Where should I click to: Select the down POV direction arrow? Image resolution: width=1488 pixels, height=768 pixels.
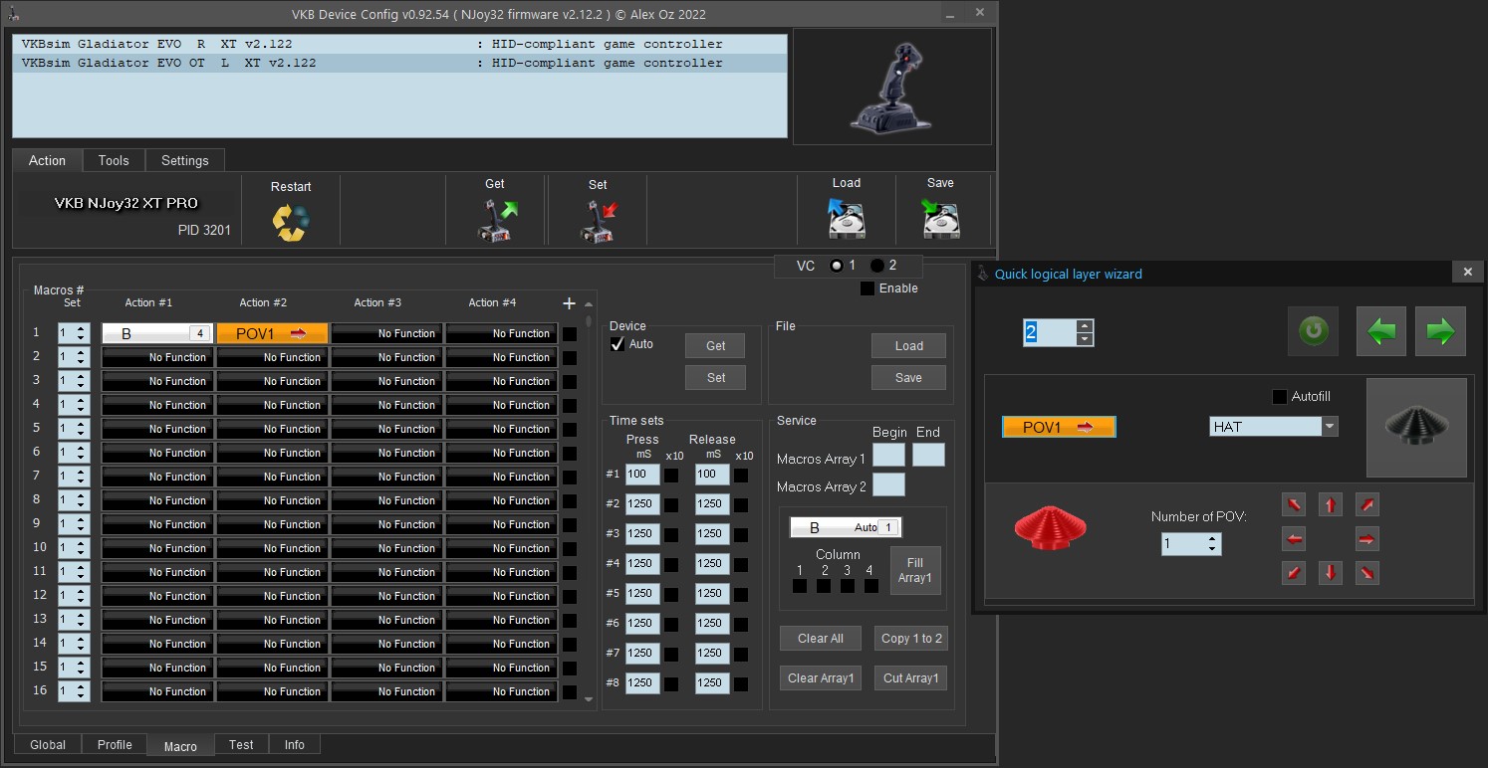pos(1331,573)
